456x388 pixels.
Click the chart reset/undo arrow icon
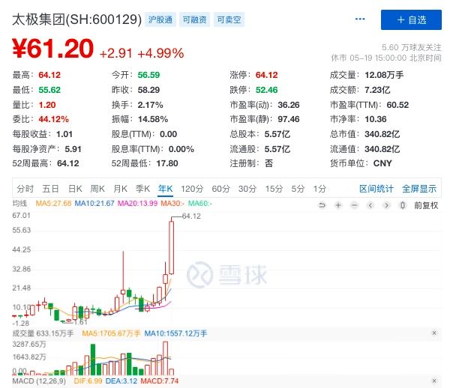point(322,205)
